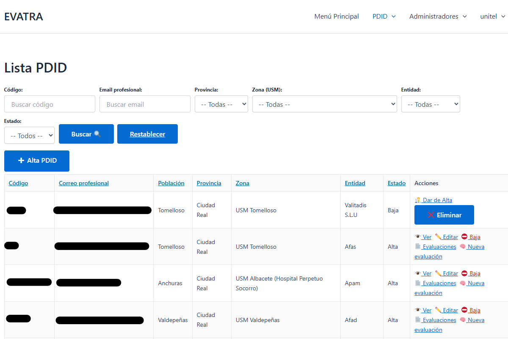Image resolution: width=508 pixels, height=339 pixels.
Task: Click the Estado column header
Action: (x=397, y=183)
